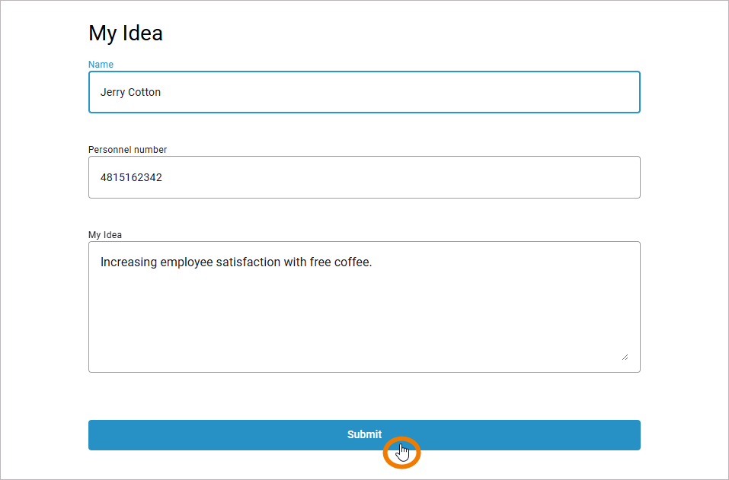Click the word "employee" in the idea text
This screenshot has height=480, width=729.
189,262
